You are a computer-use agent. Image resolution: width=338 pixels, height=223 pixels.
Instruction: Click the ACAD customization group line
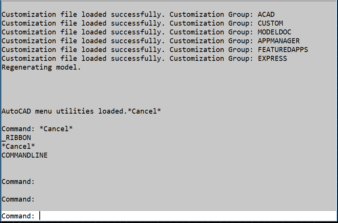point(138,15)
